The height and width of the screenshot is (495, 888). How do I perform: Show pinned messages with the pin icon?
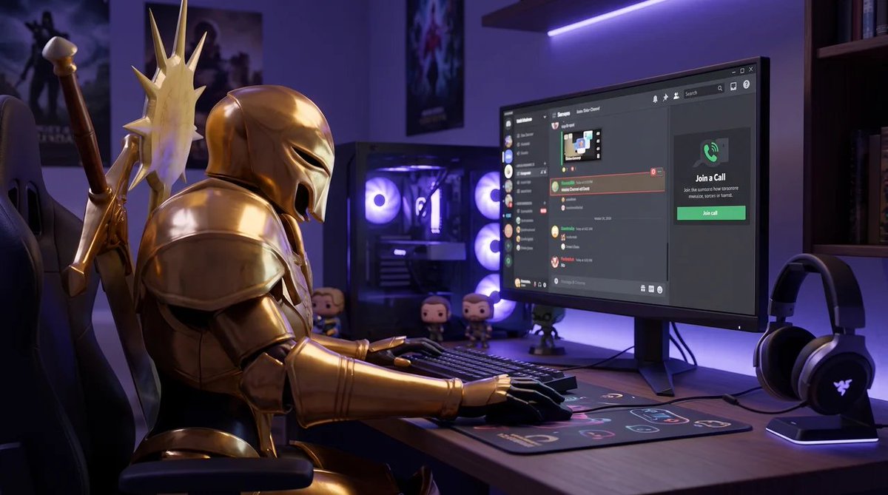point(665,97)
